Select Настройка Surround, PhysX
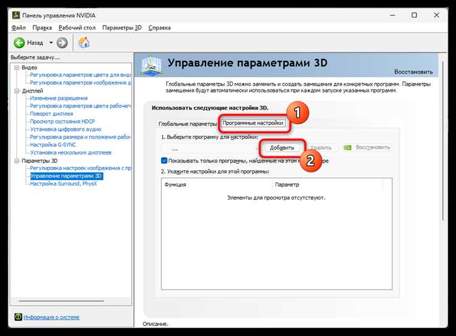Viewport: 456px width, 336px height. pyautogui.click(x=63, y=184)
